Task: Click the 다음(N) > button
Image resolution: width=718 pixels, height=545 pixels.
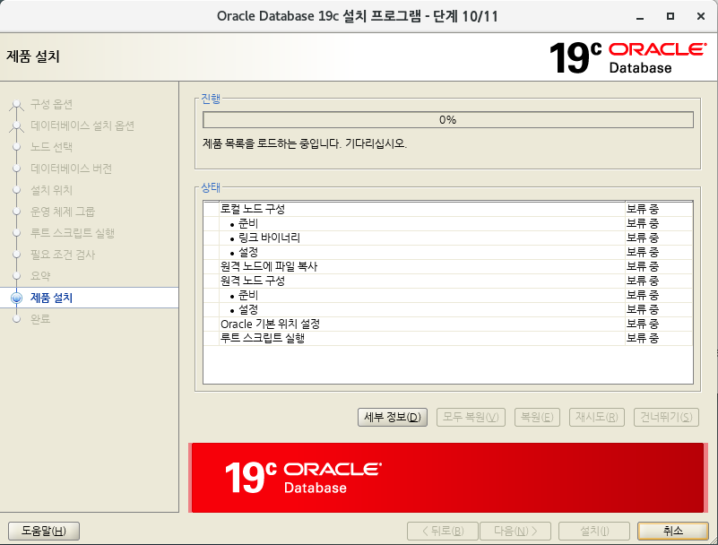Action: pos(515,531)
